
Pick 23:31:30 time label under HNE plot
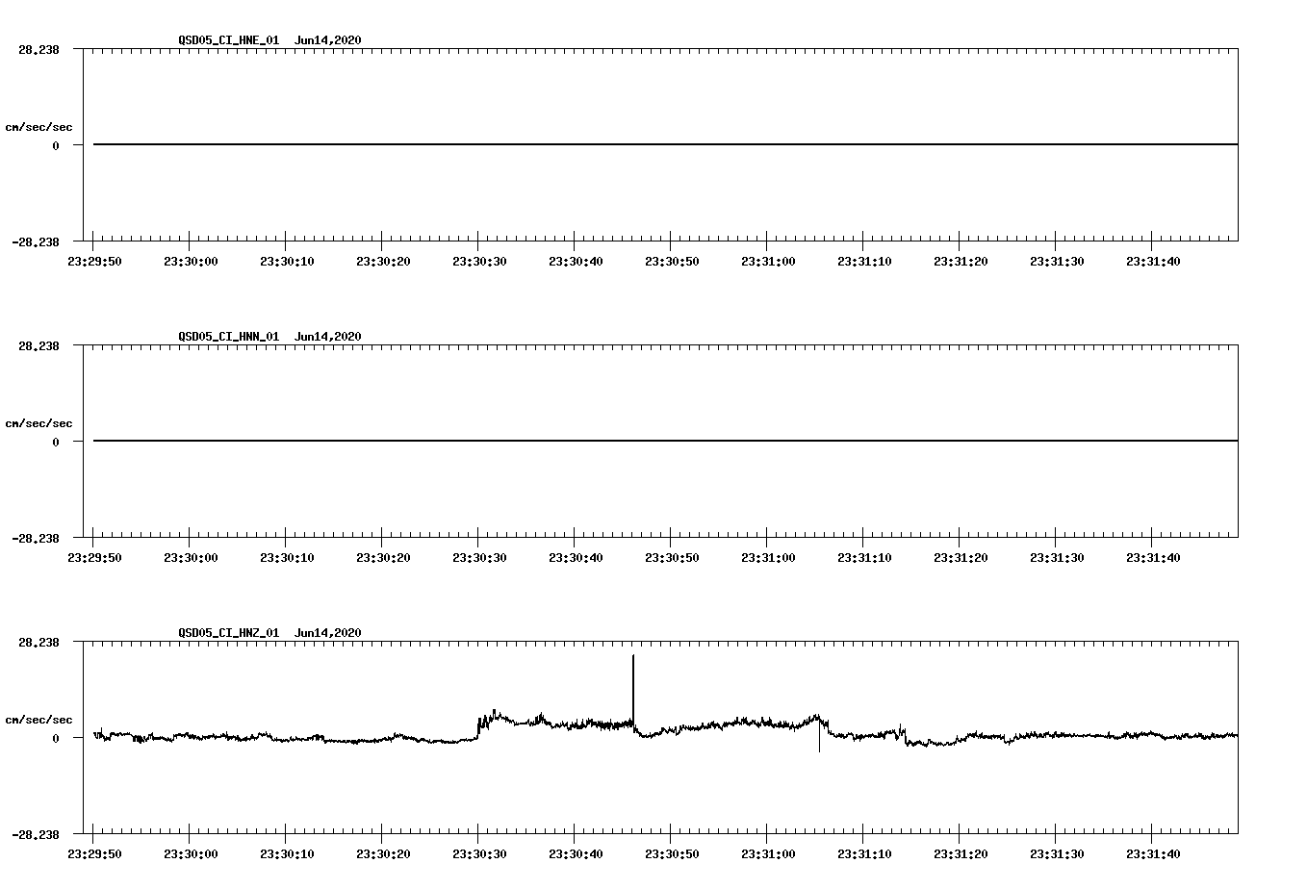click(x=1057, y=262)
